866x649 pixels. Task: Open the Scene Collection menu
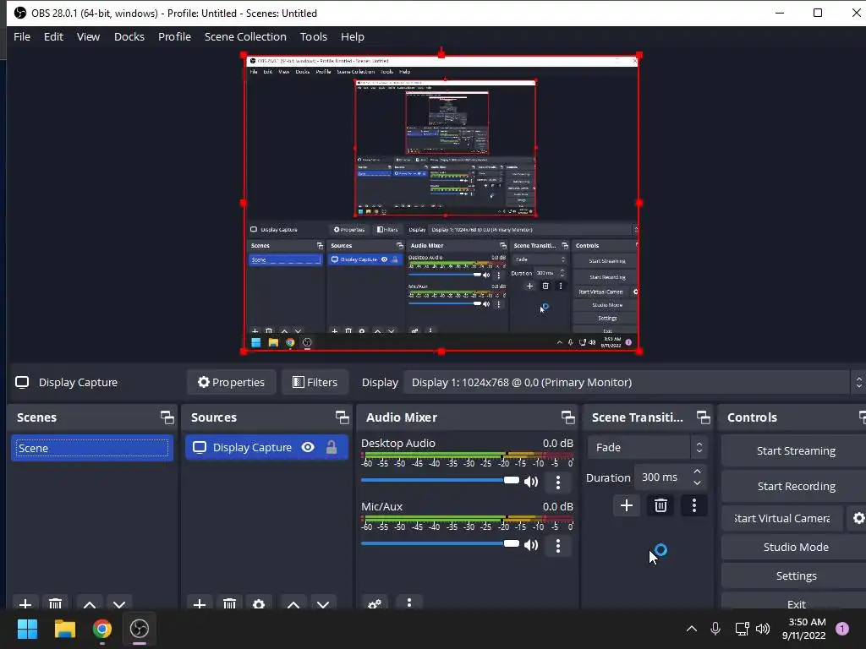(245, 36)
